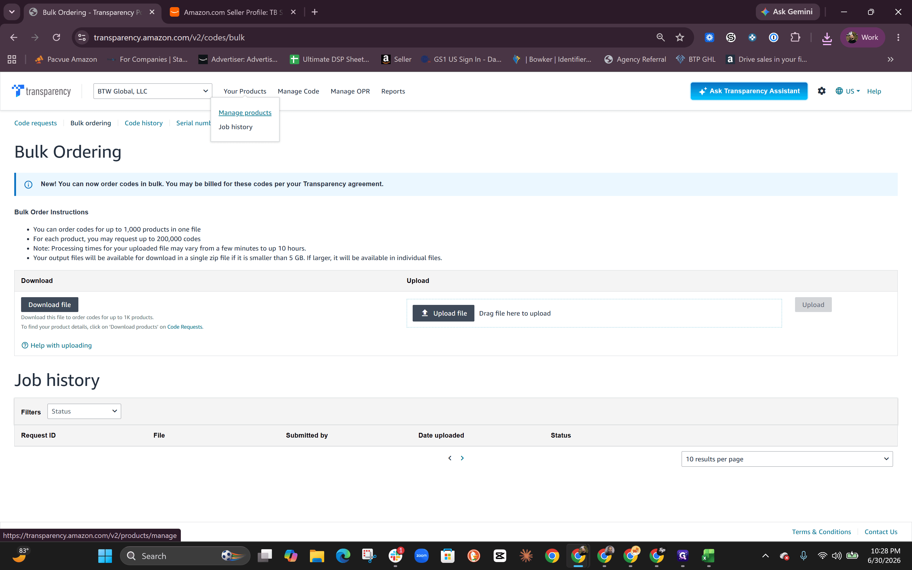Click the Download file button

point(49,305)
